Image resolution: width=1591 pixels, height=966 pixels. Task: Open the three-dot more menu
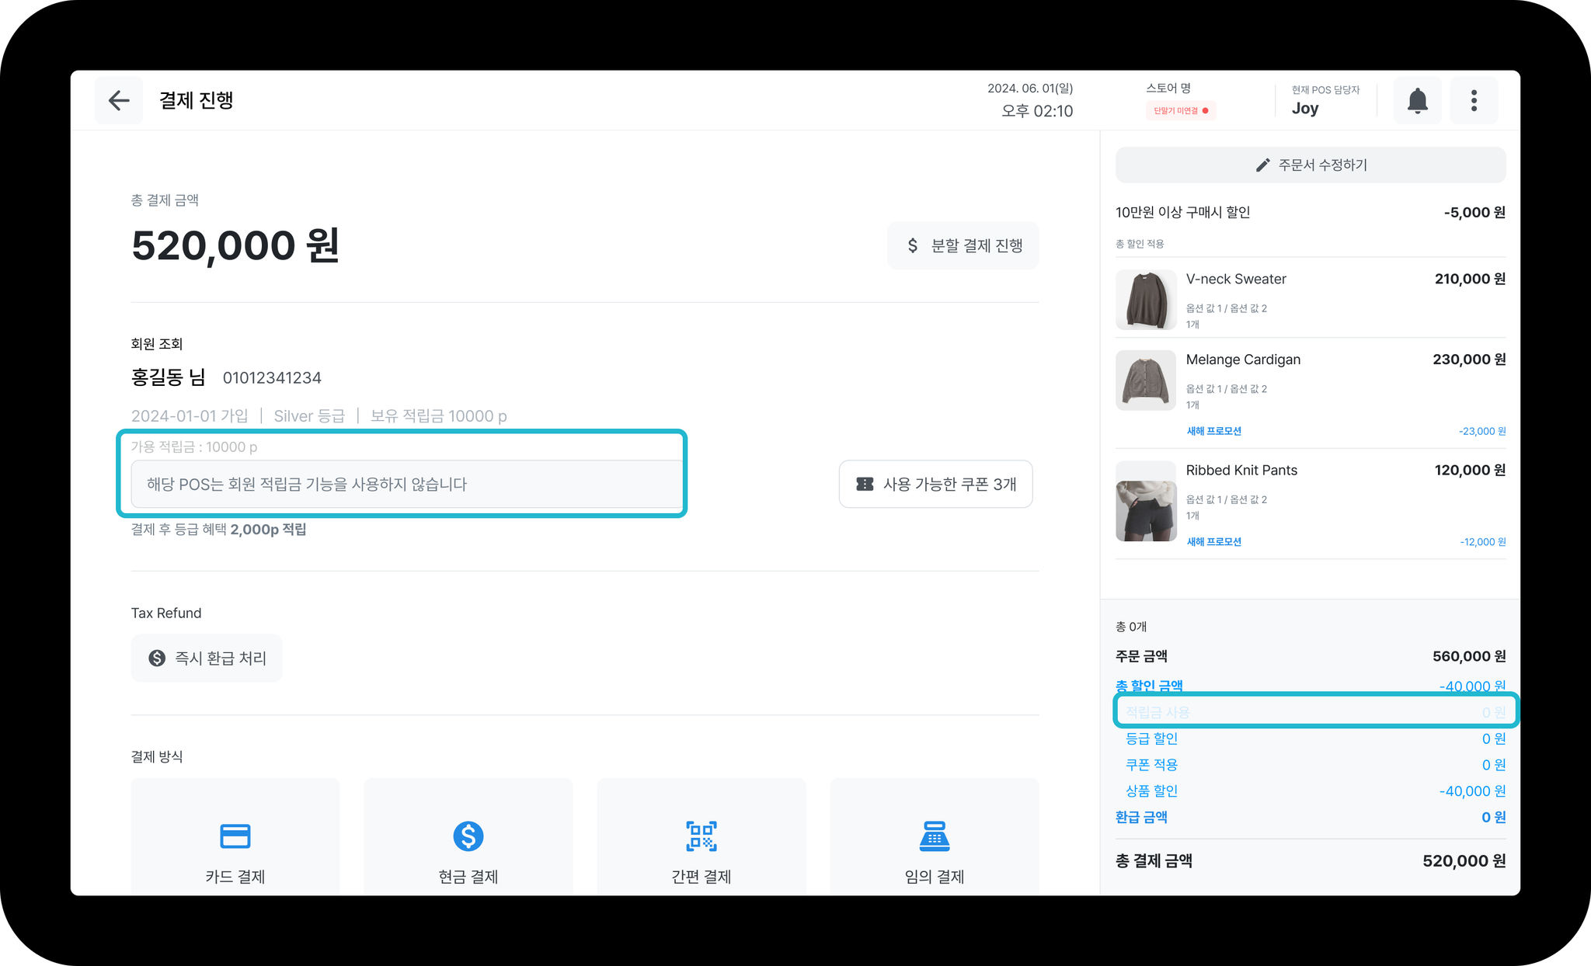pyautogui.click(x=1474, y=100)
